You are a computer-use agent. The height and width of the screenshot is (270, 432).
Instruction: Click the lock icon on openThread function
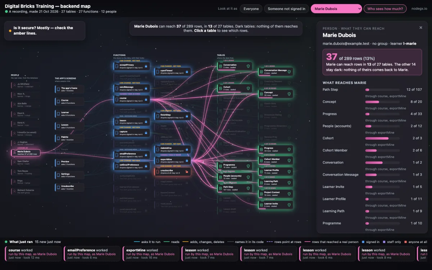187,71
